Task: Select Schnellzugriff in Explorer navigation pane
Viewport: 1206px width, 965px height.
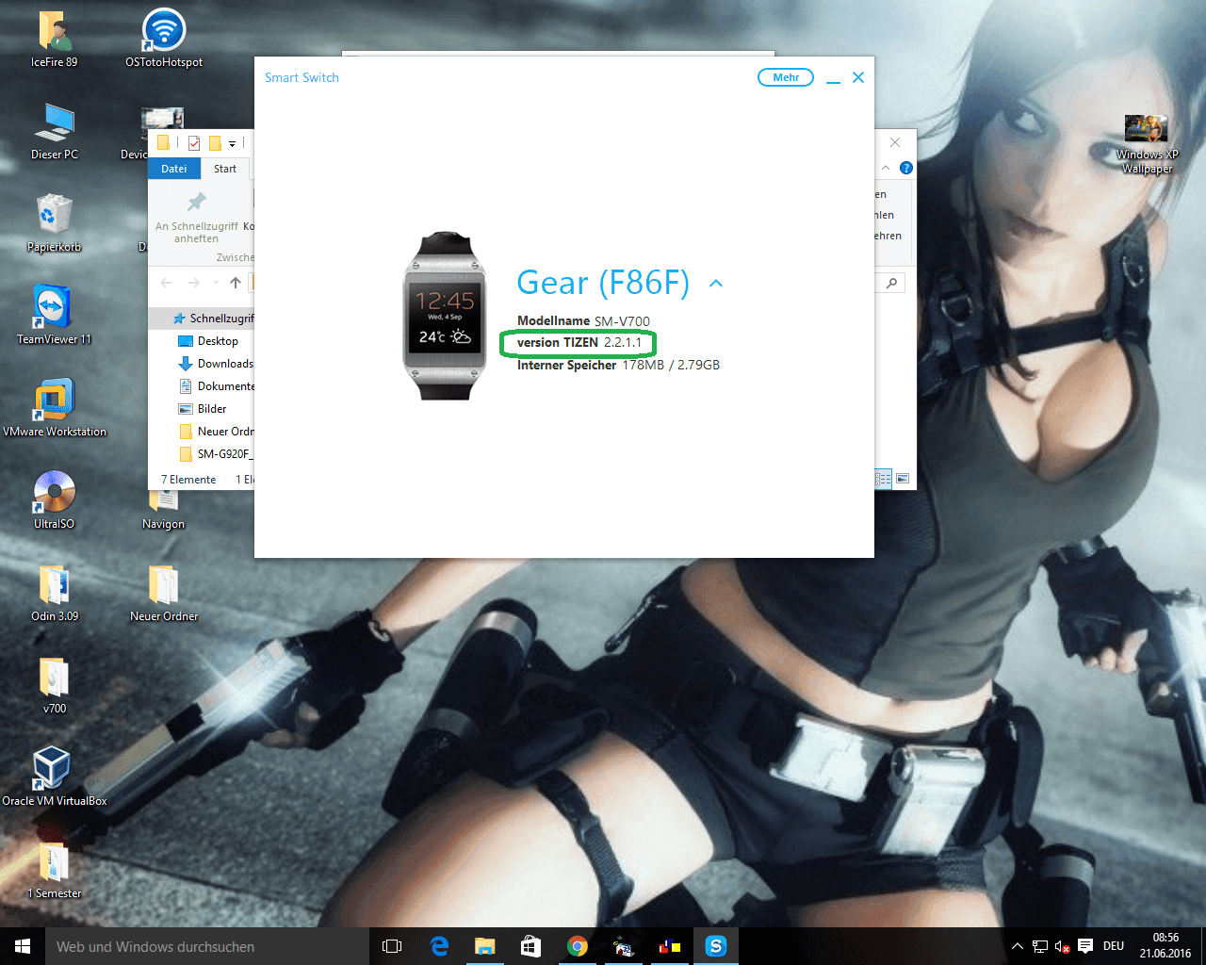Action: pos(213,319)
